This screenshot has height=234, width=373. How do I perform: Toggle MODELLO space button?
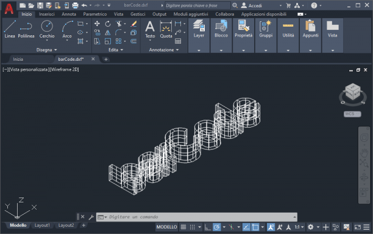pyautogui.click(x=166, y=227)
